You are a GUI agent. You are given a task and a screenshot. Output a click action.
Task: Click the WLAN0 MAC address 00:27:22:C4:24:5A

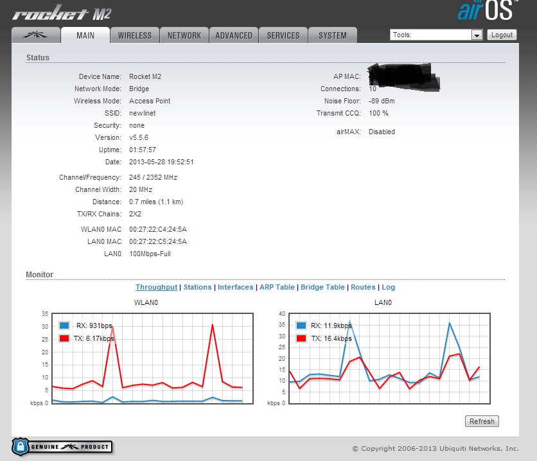tap(158, 229)
